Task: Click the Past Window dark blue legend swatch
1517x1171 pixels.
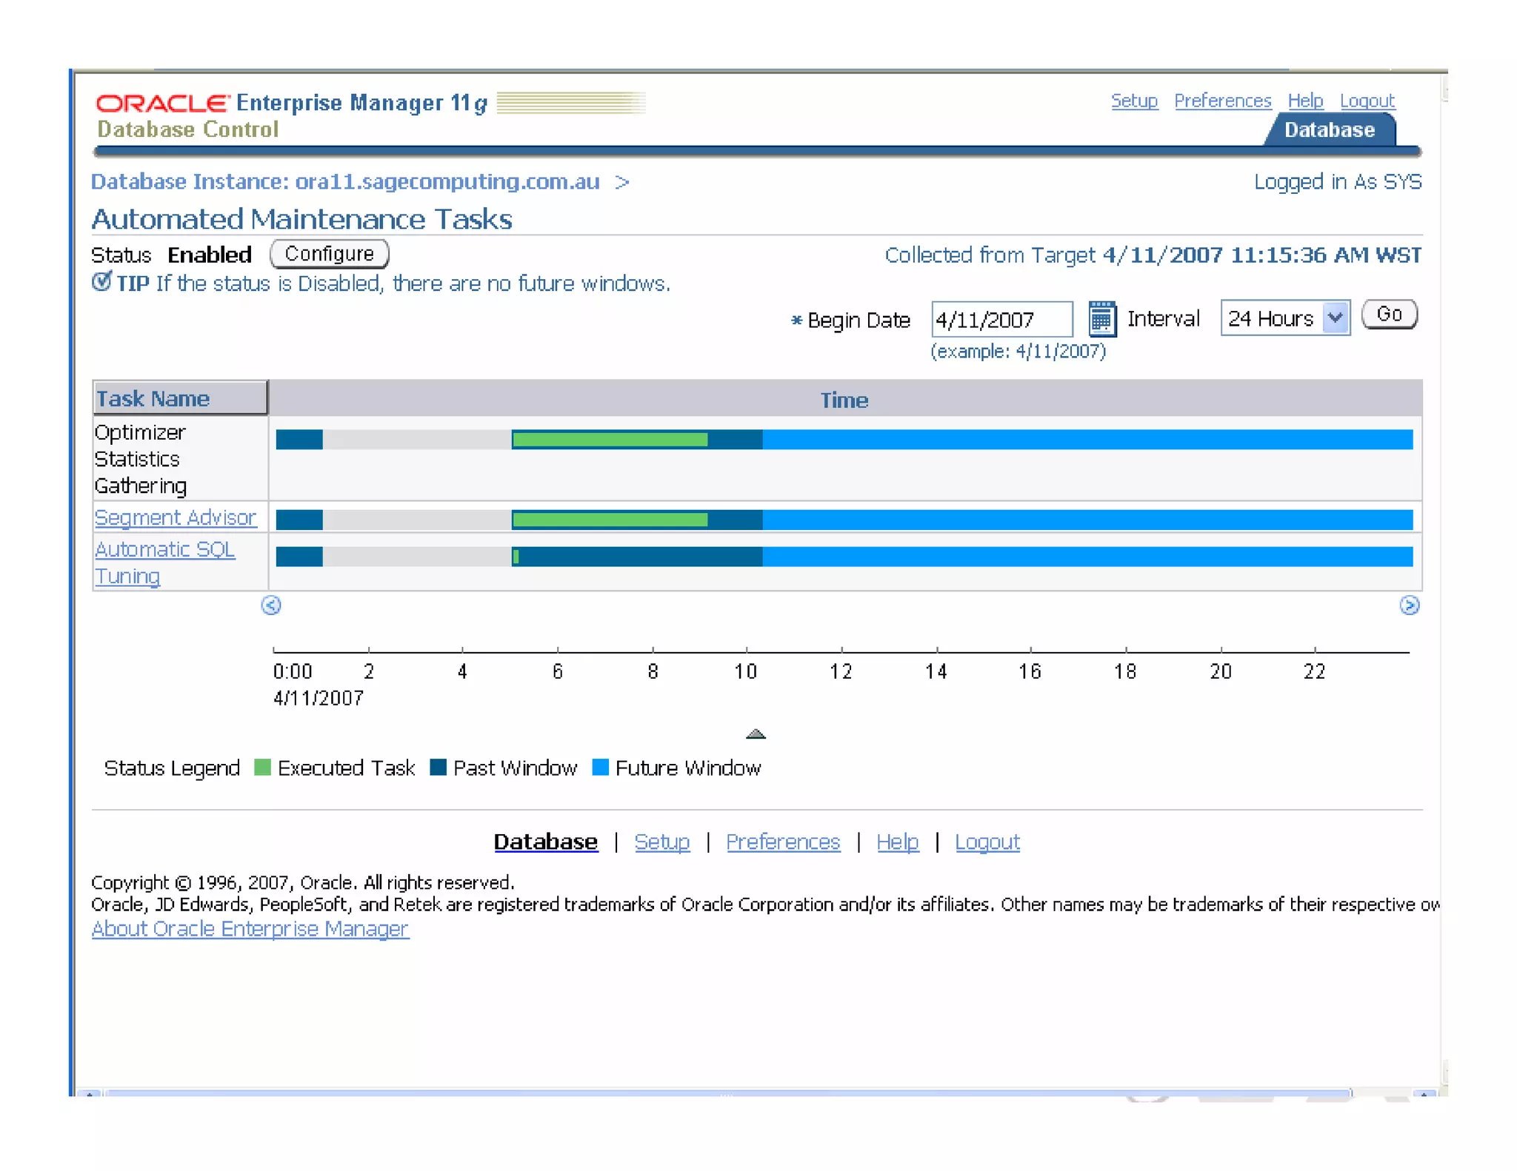Action: pos(438,768)
